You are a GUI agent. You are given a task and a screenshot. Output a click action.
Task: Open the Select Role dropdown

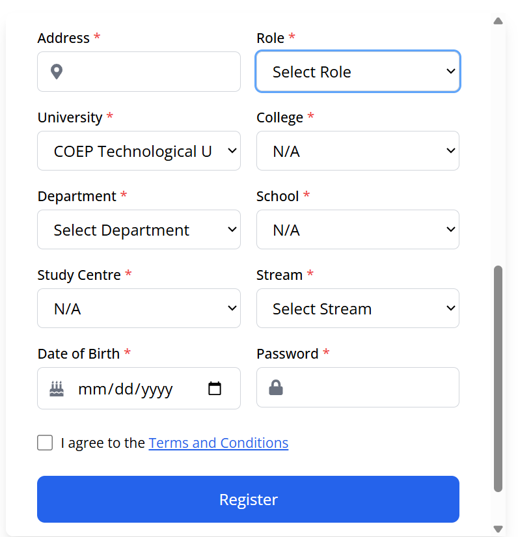coord(358,72)
